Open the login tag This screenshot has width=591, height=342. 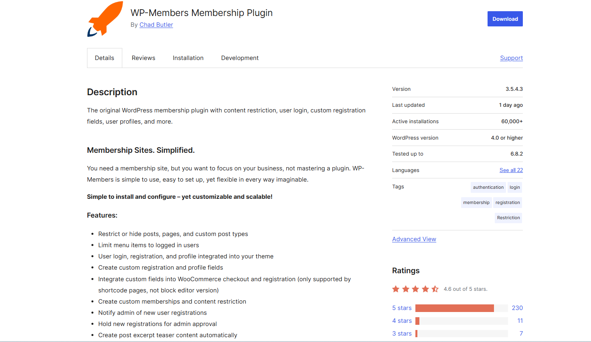coord(515,187)
